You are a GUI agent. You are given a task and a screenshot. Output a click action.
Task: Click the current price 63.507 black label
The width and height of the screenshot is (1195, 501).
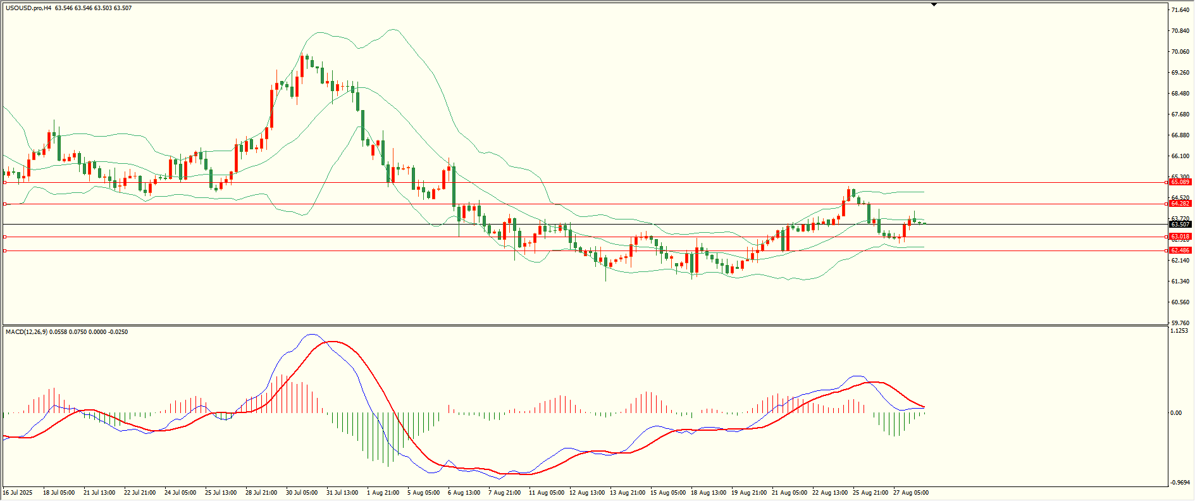coord(1180,225)
